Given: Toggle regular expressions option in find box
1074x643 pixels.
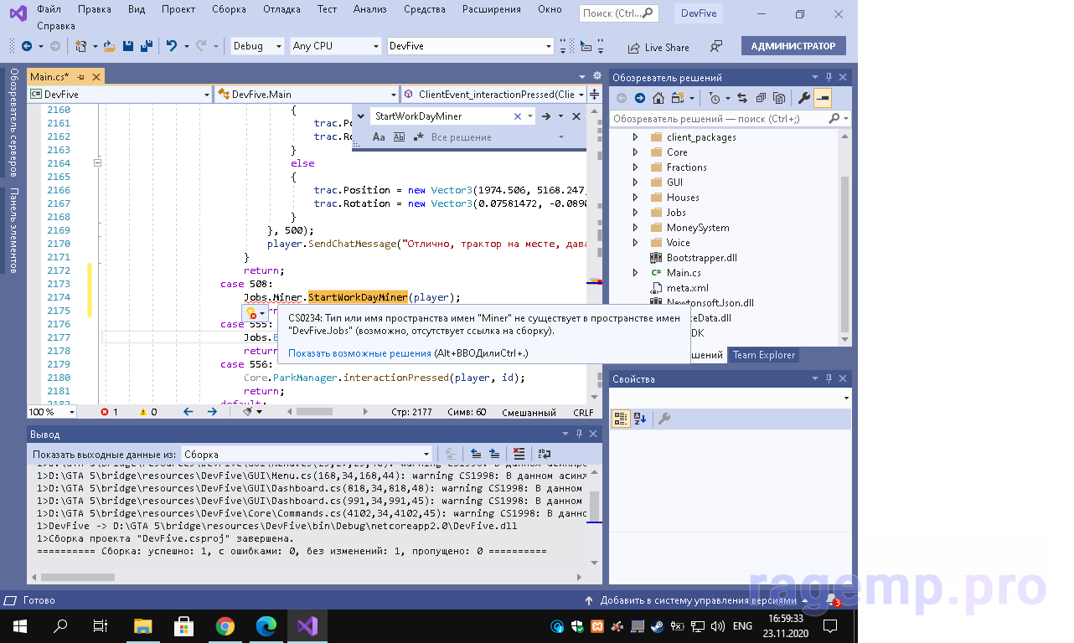Looking at the screenshot, I should click(x=418, y=137).
